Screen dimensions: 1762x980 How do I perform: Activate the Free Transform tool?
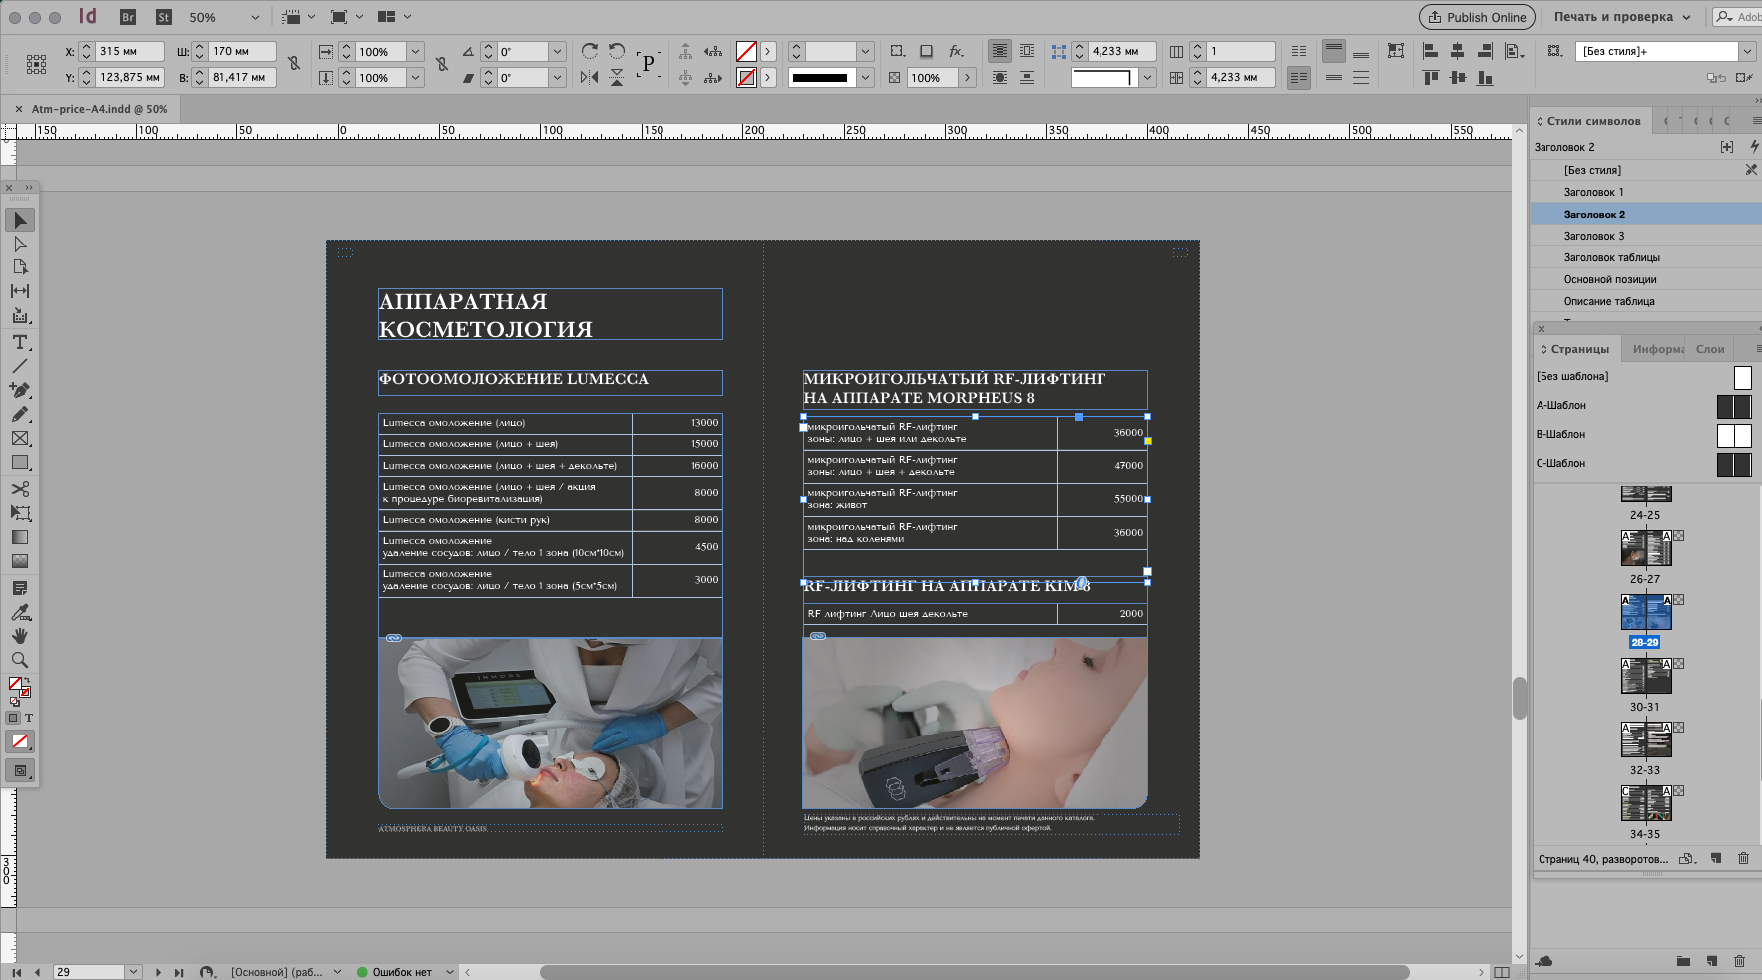point(20,513)
